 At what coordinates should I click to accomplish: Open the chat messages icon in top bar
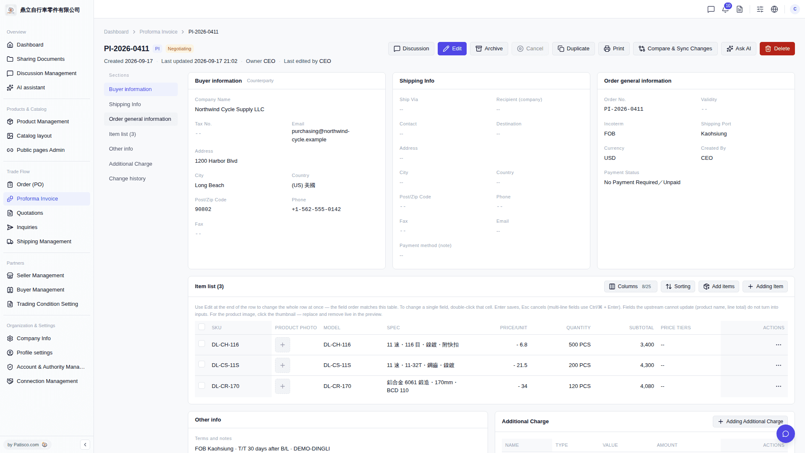[x=711, y=9]
